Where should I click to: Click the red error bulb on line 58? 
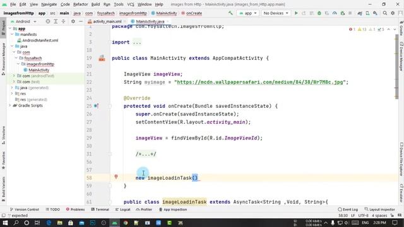(116, 177)
